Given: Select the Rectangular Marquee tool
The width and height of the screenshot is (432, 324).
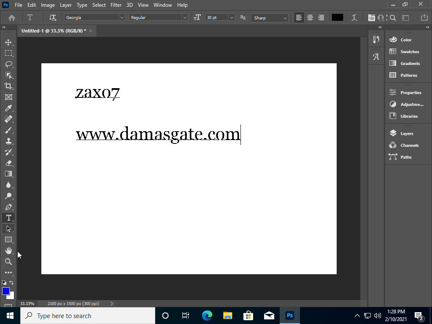Looking at the screenshot, I should [x=8, y=53].
